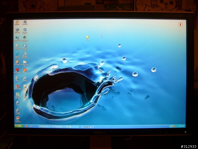
Task: Open the FlashGet desktop shortcut
Action: pyautogui.click(x=25, y=71)
